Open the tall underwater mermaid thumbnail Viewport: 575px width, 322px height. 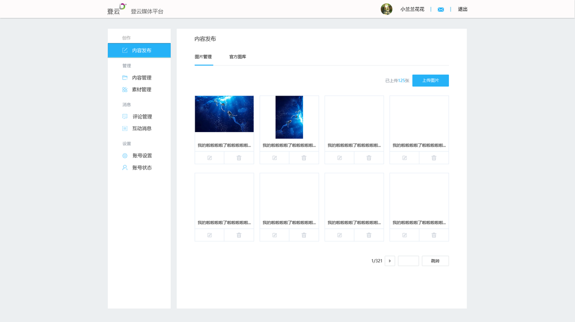pos(289,117)
